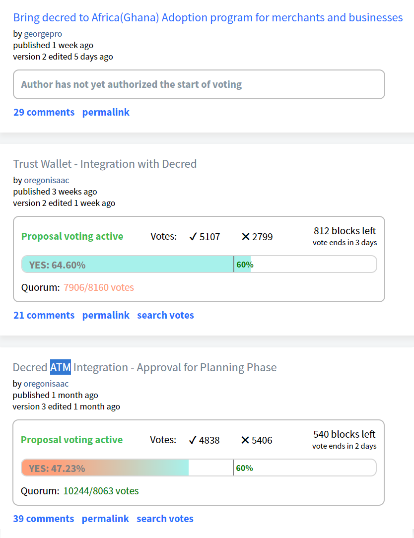This screenshot has height=538, width=414.
Task: Open Trust Wallet Integration proposal title
Action: (x=105, y=164)
